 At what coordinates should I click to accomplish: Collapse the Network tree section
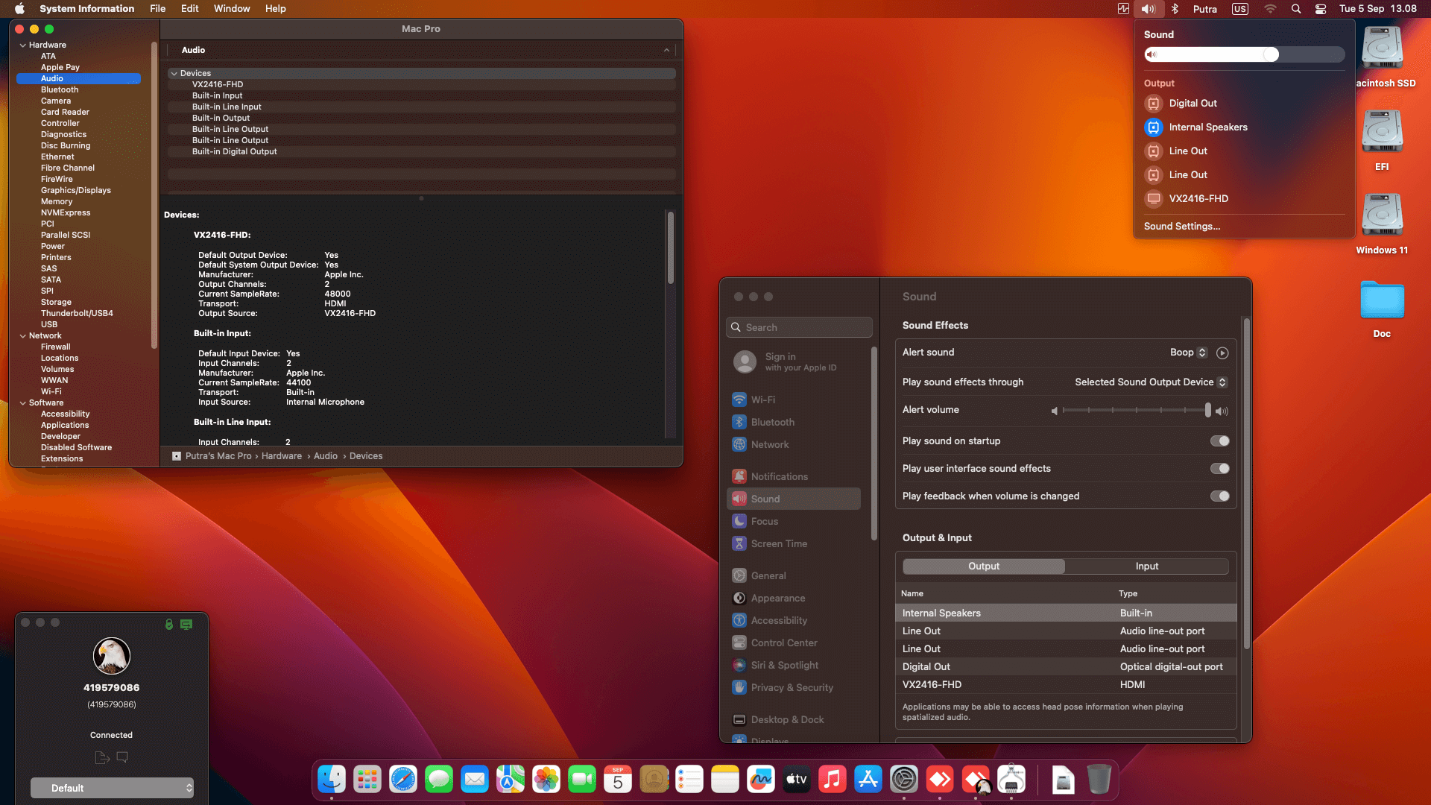23,336
